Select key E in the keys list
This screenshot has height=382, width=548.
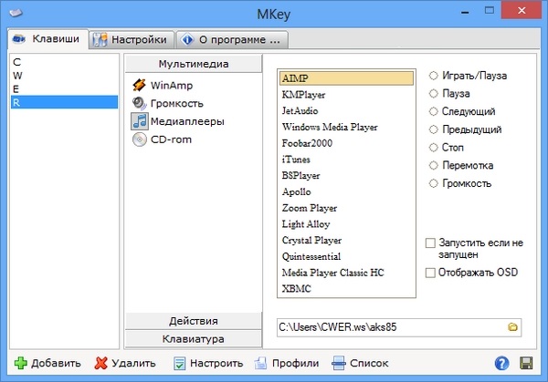click(x=64, y=89)
